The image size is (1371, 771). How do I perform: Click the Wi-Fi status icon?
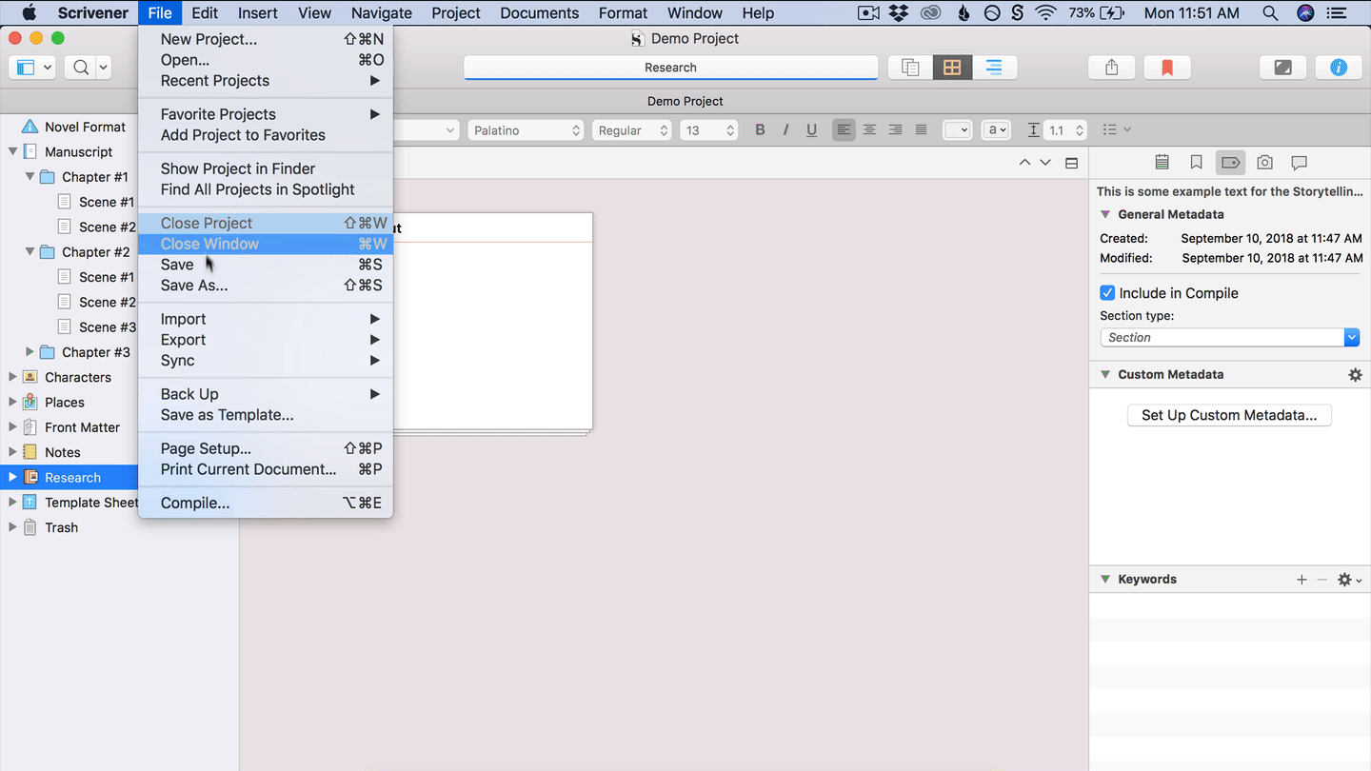pos(1045,13)
